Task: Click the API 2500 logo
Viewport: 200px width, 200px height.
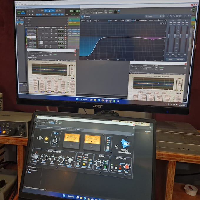Action: click(x=125, y=144)
